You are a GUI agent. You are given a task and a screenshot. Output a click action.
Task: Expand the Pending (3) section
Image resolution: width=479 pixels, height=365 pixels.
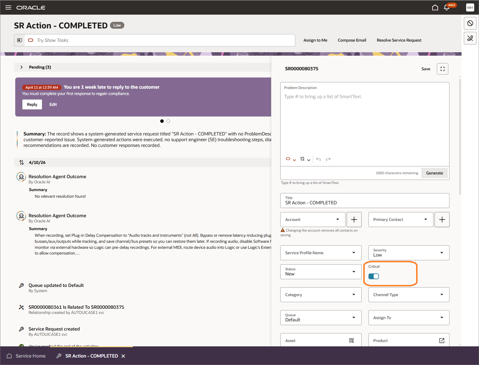coord(22,67)
